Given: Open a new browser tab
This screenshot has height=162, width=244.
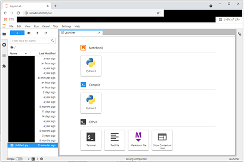Looking at the screenshot, I should (55, 6).
